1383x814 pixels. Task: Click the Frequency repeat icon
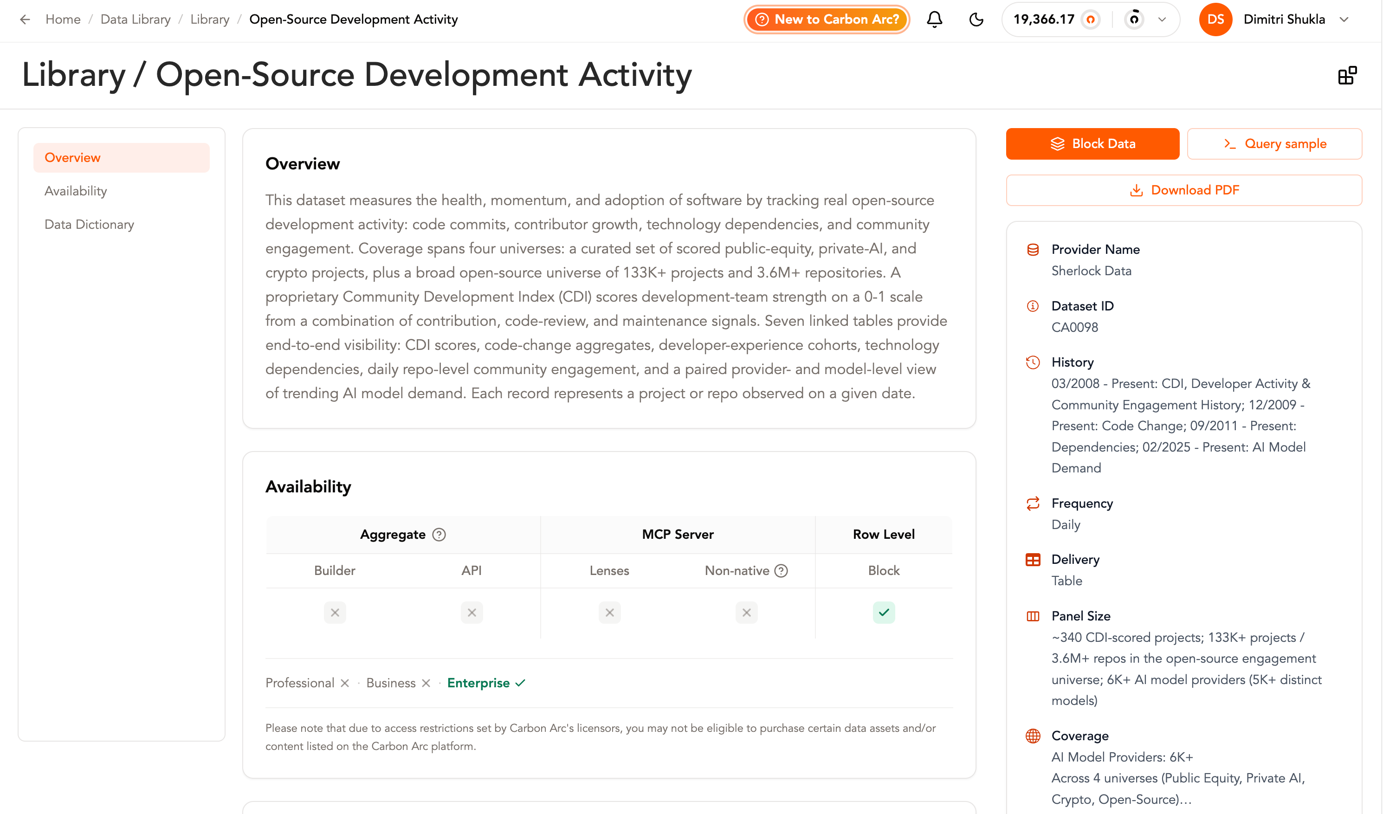coord(1032,504)
